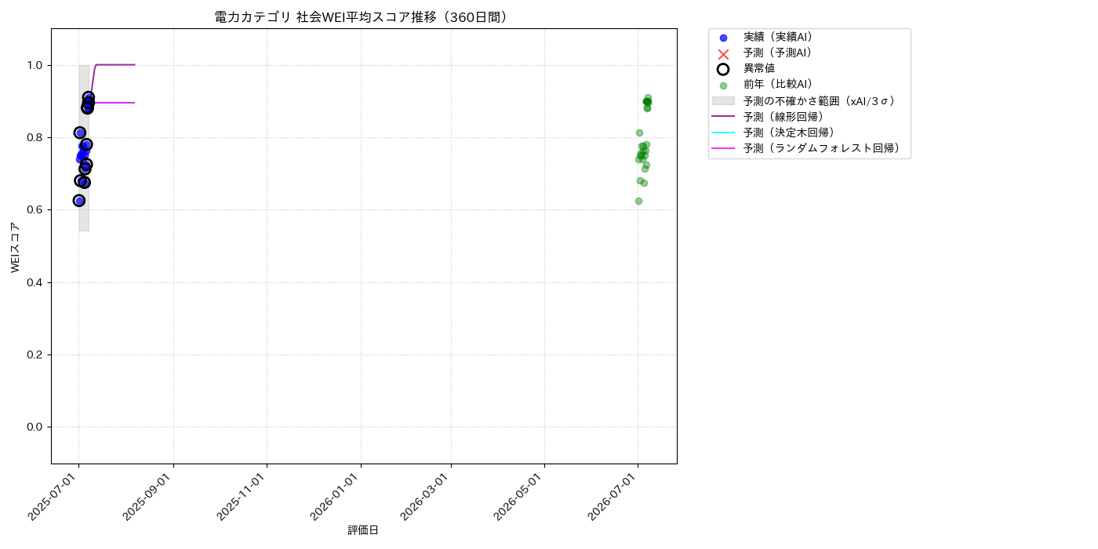Viewport: 1098px width, 549px height.
Task: Select the legend label 予測（線形回帰）
Action: click(784, 116)
